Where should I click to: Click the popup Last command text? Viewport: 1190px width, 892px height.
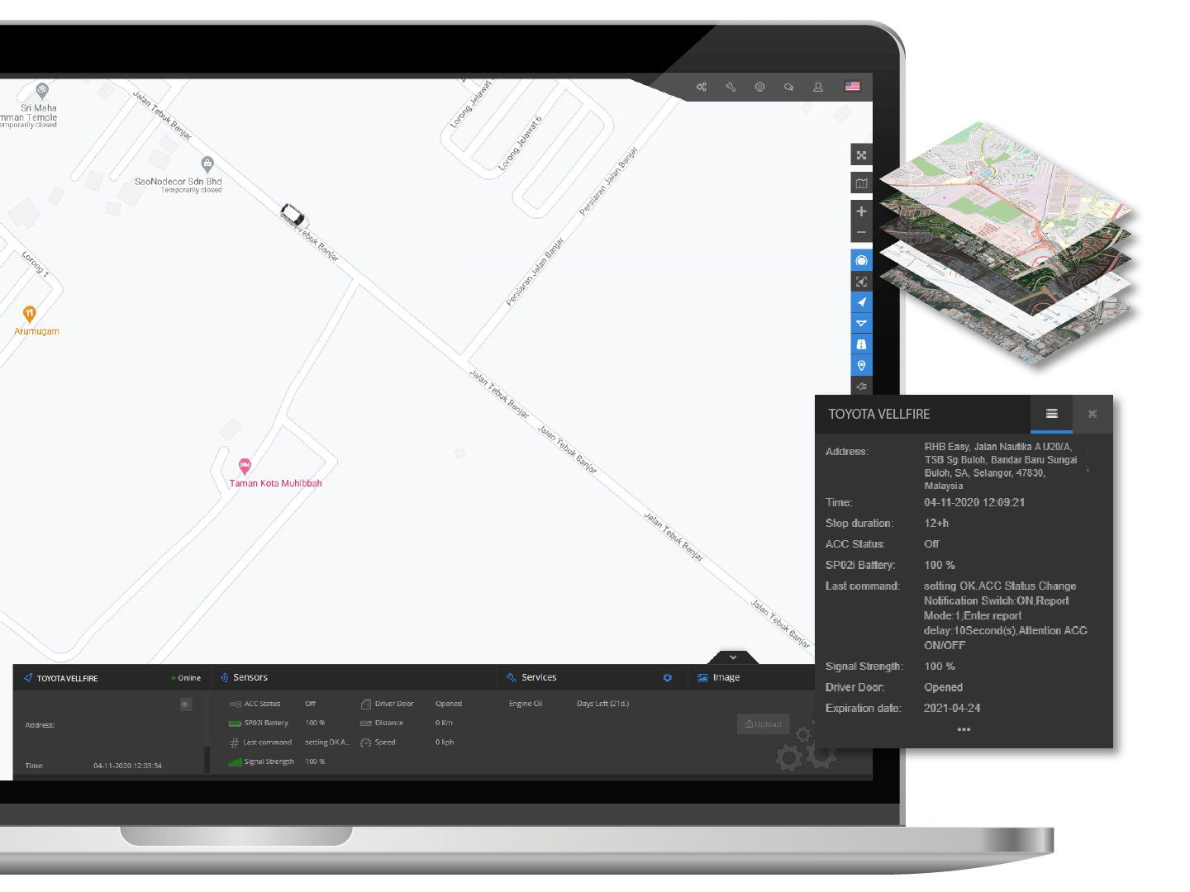(1006, 615)
